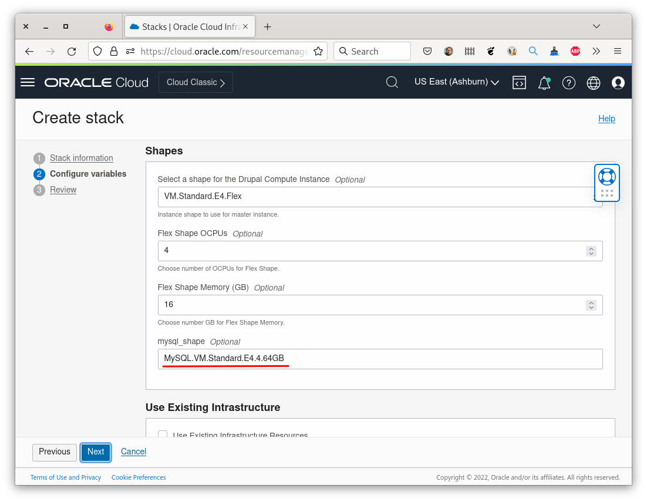The width and height of the screenshot is (647, 502).
Task: Open the Oracle Cloud help icon
Action: click(x=568, y=83)
